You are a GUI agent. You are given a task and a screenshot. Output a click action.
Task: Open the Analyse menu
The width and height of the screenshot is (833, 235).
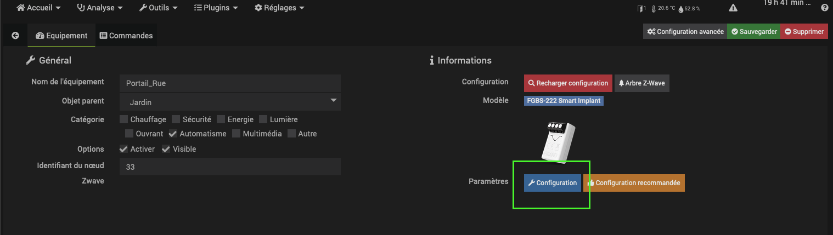click(x=100, y=8)
